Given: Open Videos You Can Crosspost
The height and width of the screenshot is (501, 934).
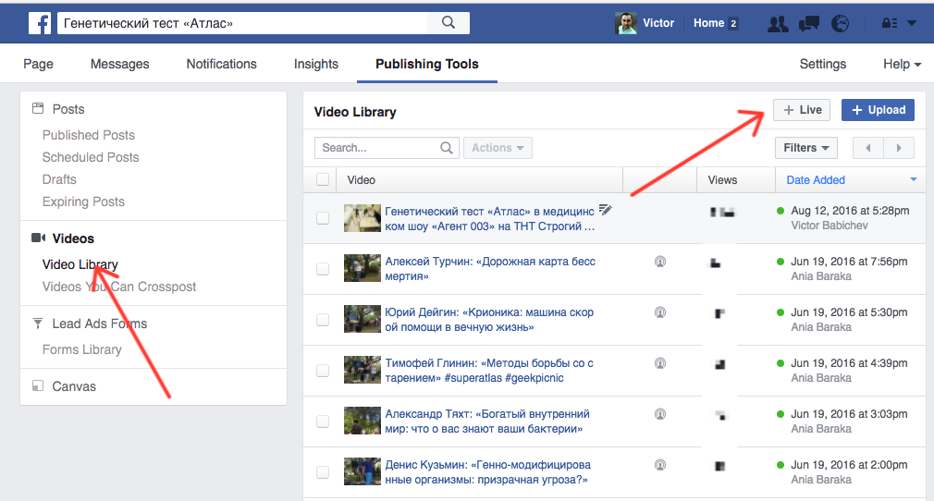Looking at the screenshot, I should [x=119, y=287].
